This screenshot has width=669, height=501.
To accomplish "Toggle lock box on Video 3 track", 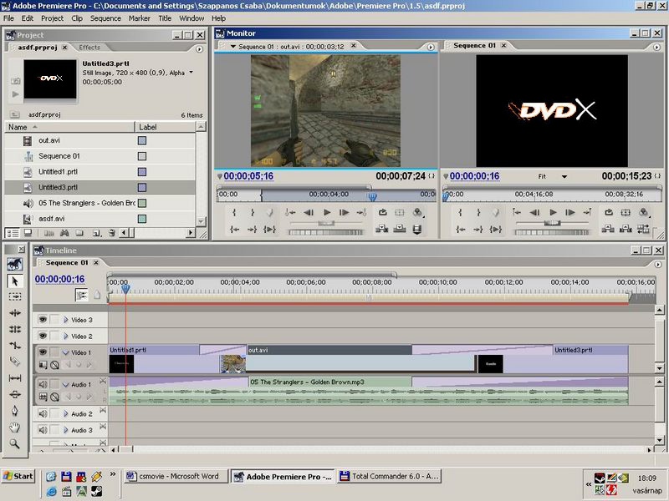I will pos(54,320).
